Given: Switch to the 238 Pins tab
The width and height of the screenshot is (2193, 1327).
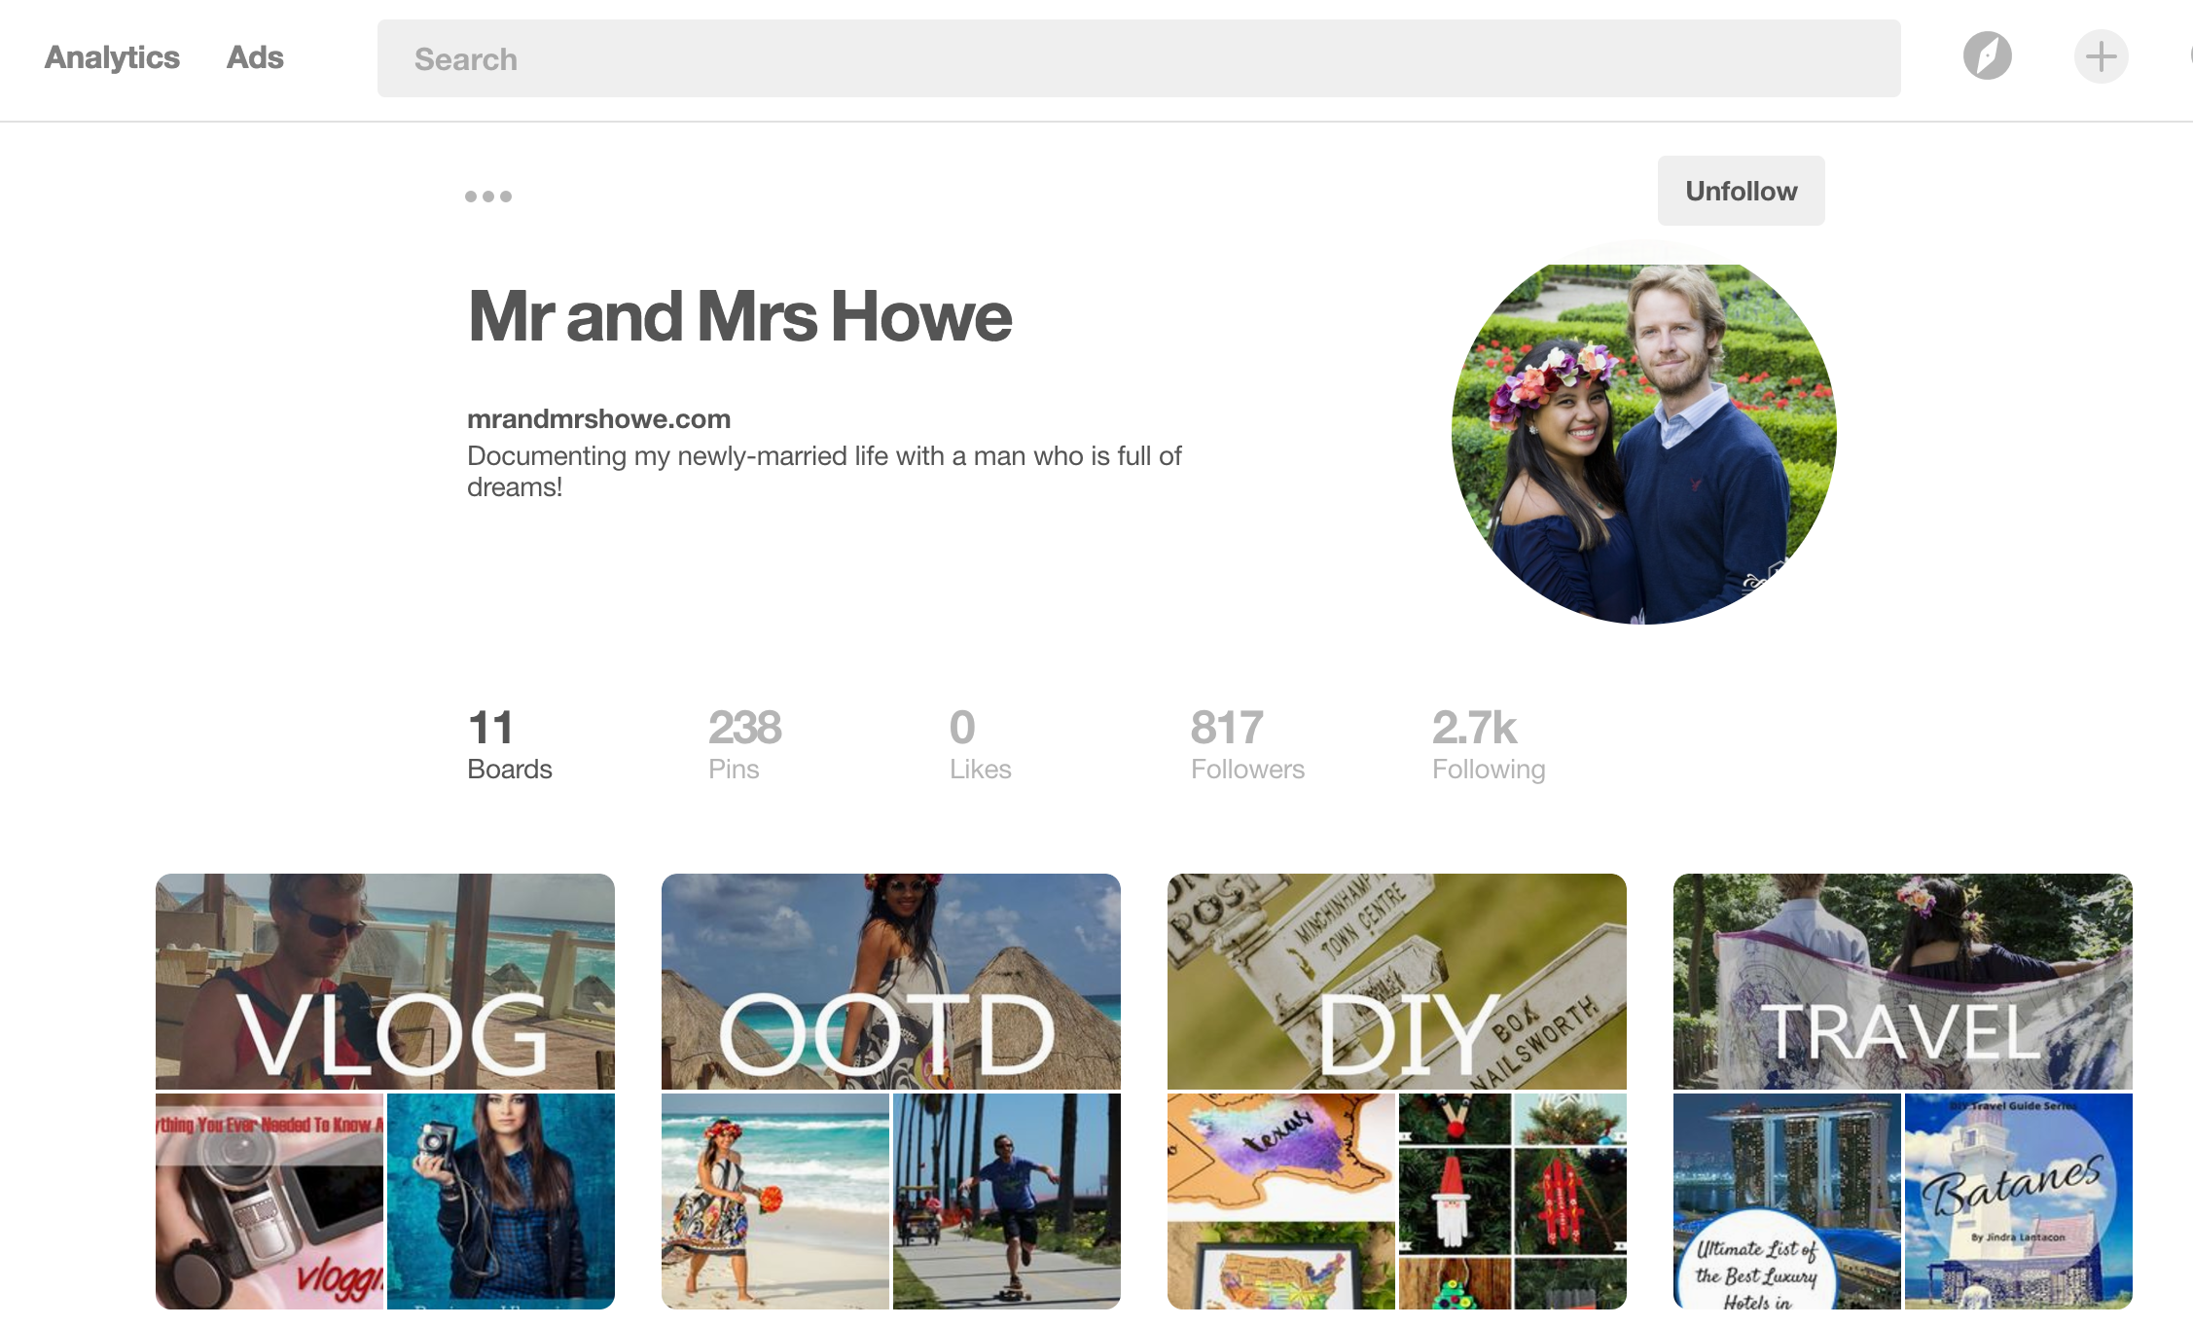Looking at the screenshot, I should pyautogui.click(x=744, y=745).
